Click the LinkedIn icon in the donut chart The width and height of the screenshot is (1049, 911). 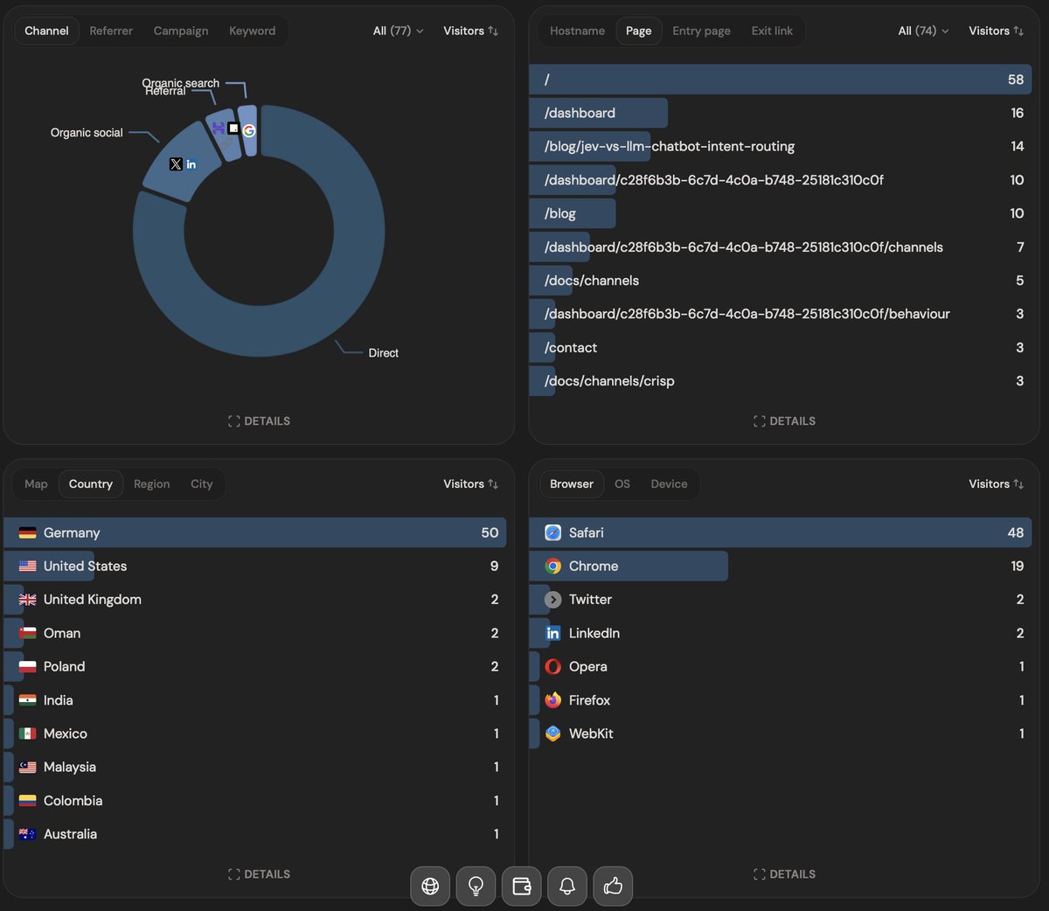click(191, 164)
